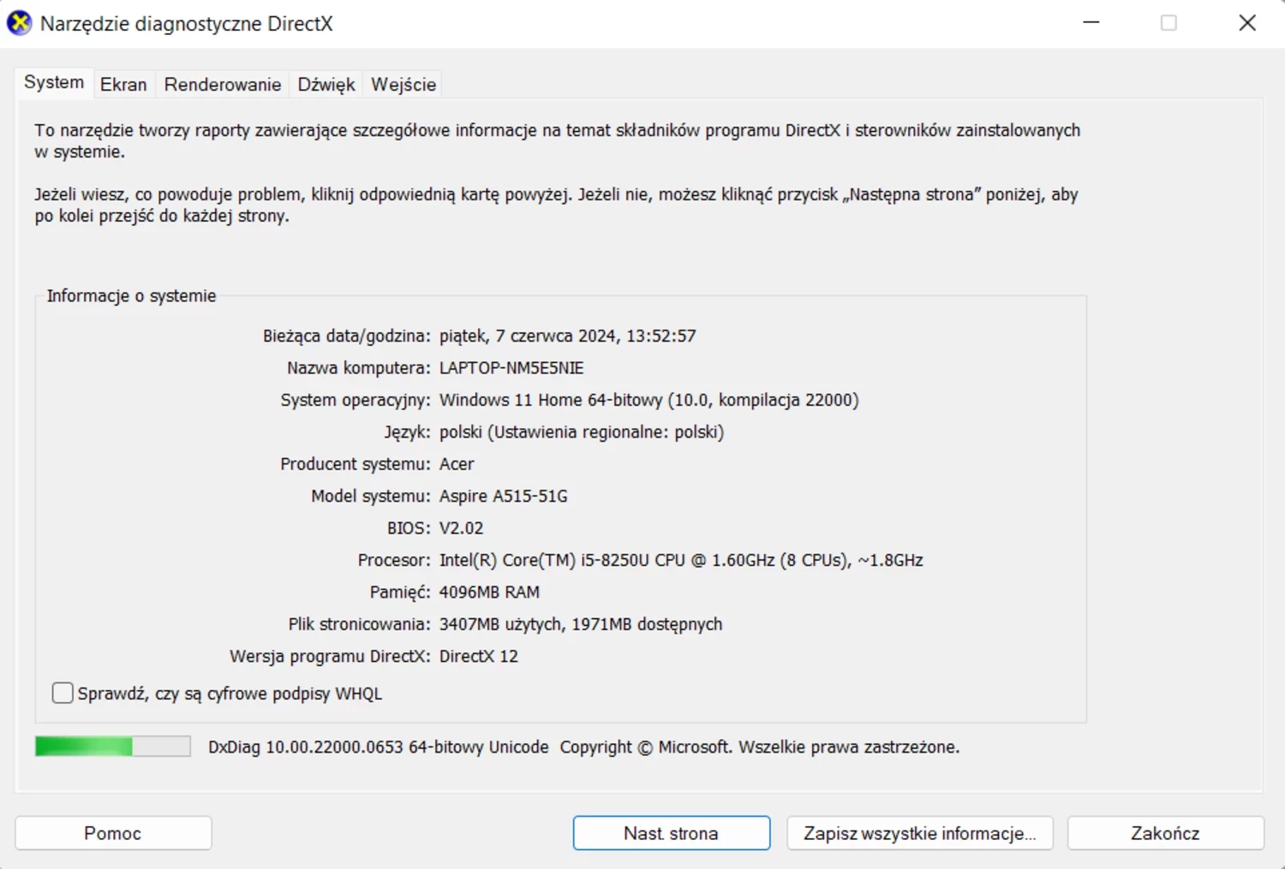1285x869 pixels.
Task: Click the page file value 3407MB użytych
Action: click(581, 624)
